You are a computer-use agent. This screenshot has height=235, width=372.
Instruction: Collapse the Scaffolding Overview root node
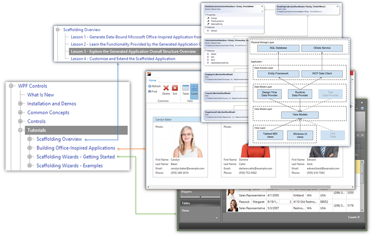tap(58, 30)
